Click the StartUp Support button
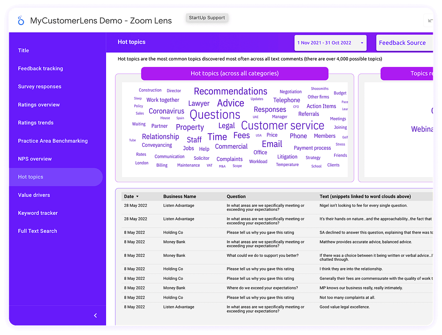The width and height of the screenshot is (442, 335). (x=207, y=18)
